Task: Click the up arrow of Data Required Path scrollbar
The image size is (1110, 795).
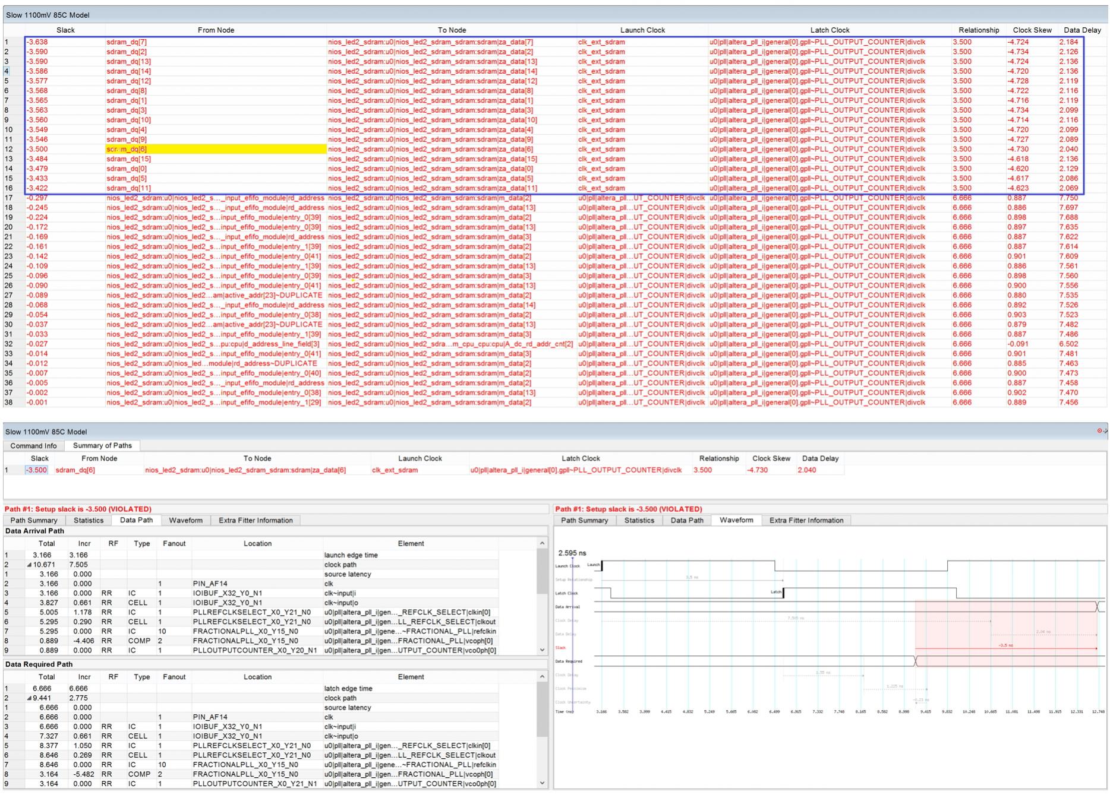Action: click(x=542, y=677)
